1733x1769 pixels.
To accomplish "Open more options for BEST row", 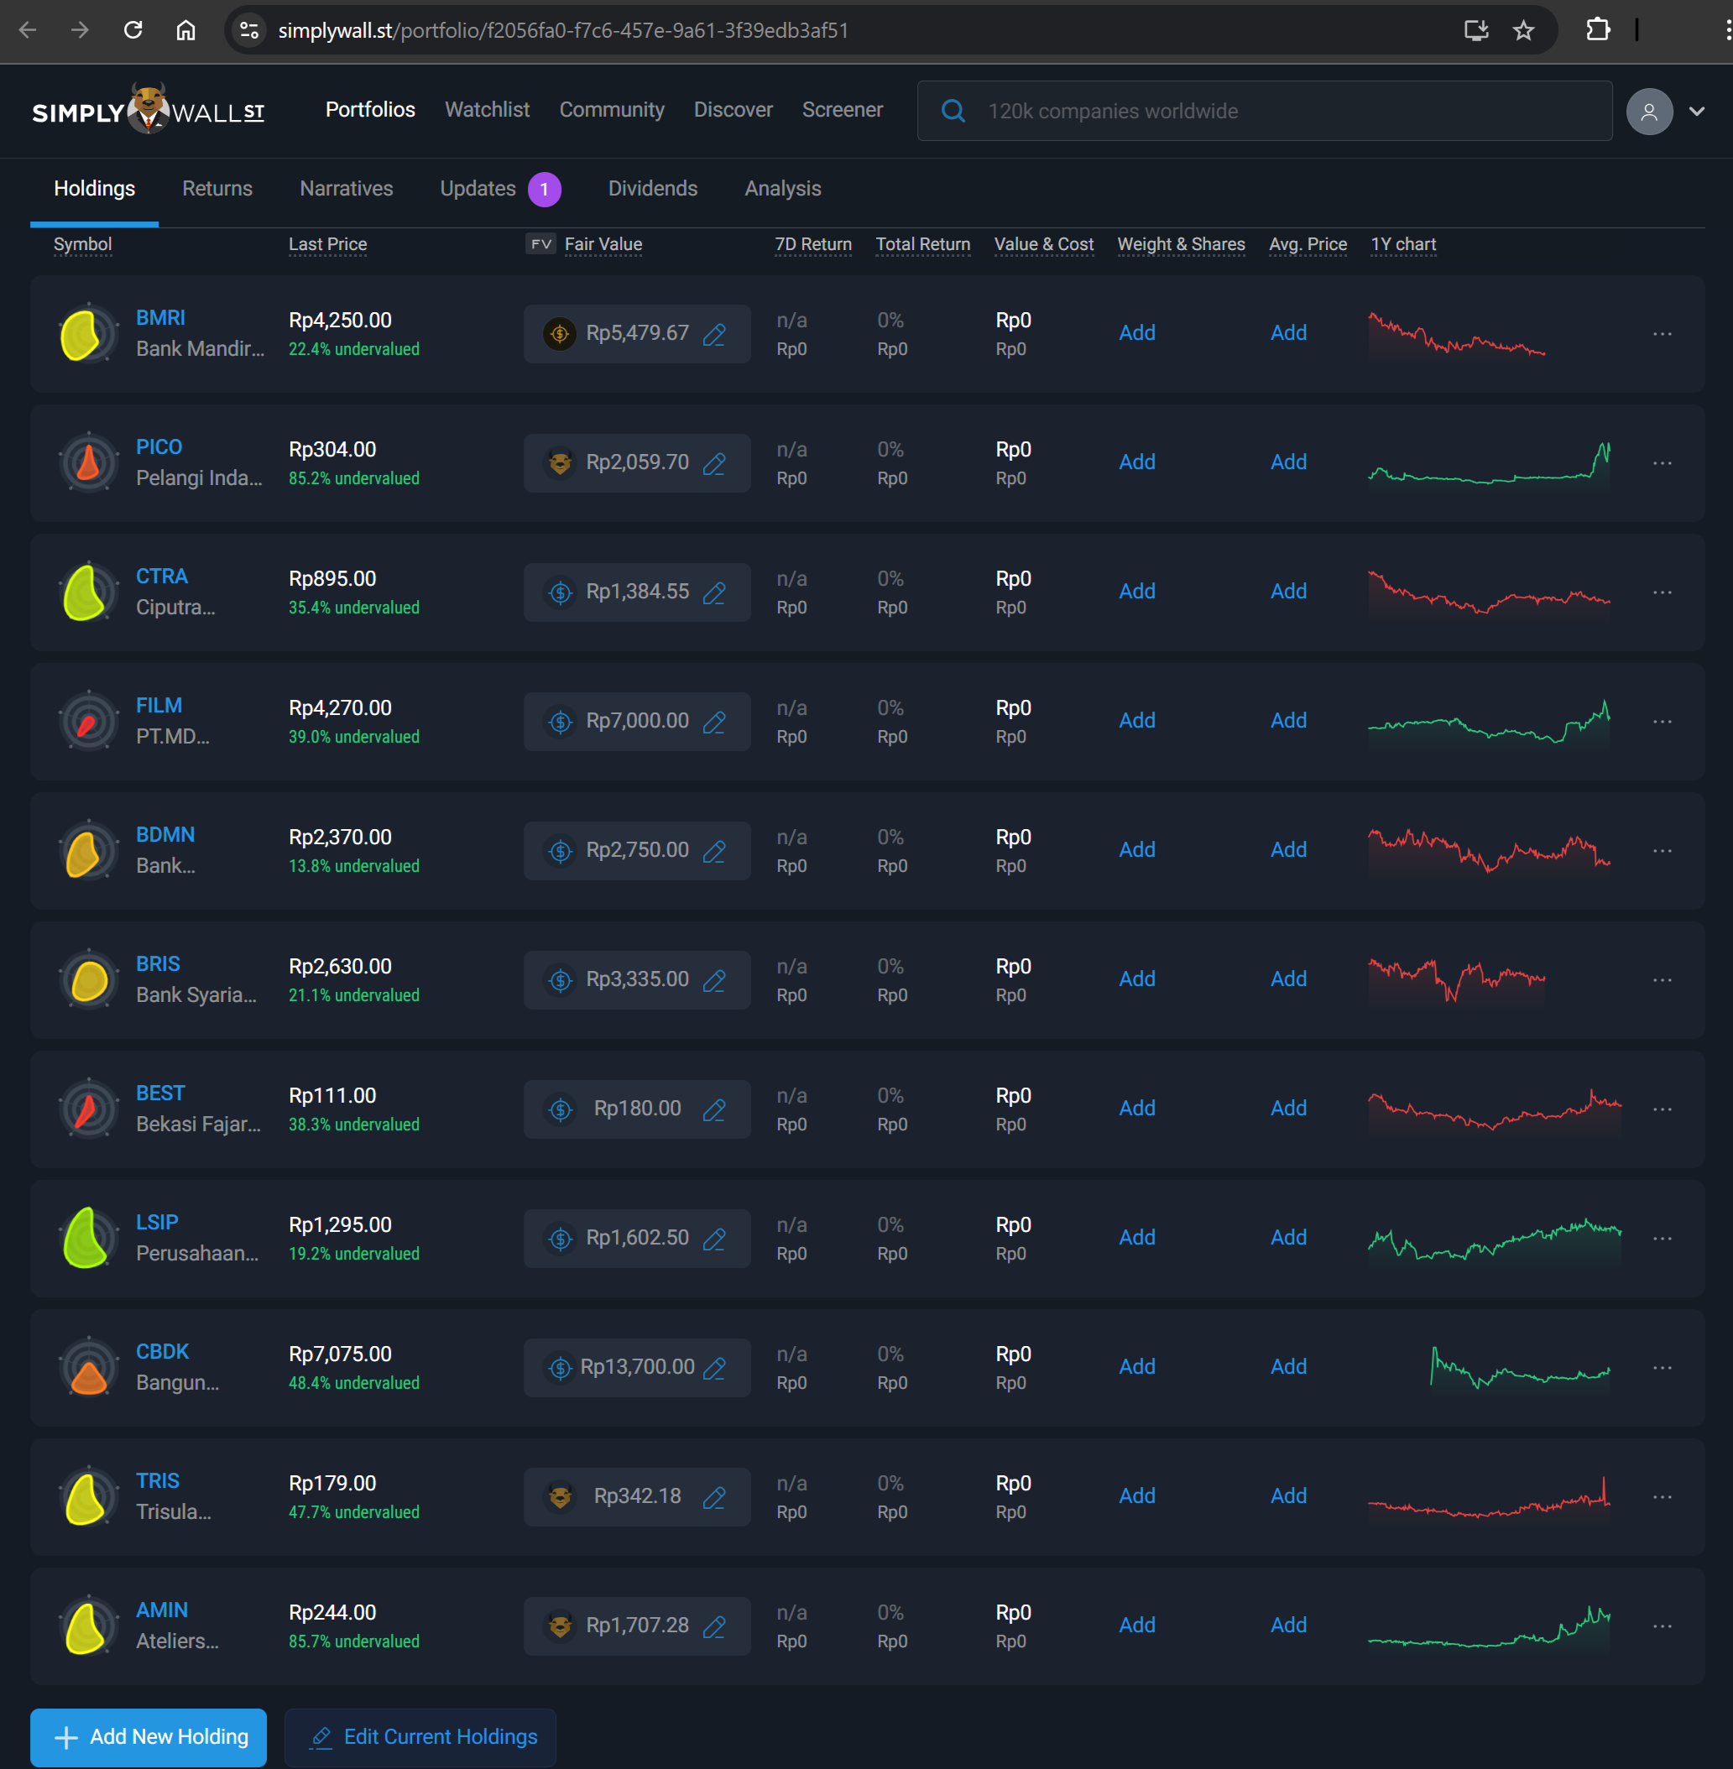I will [1661, 1109].
